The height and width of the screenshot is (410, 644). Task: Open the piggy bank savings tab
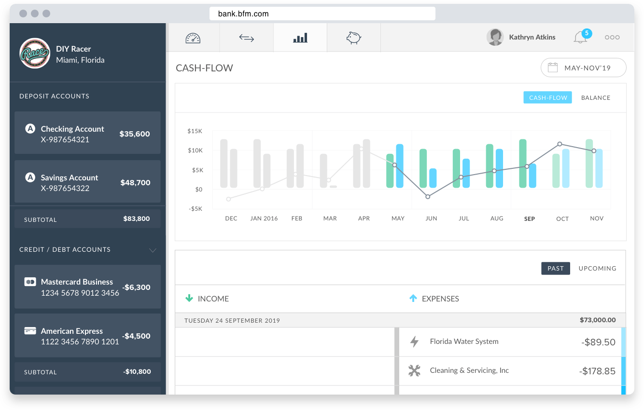pos(353,38)
